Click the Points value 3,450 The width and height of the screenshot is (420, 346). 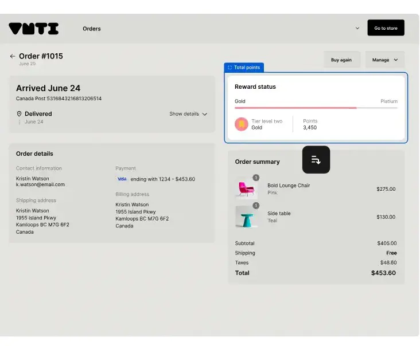pyautogui.click(x=310, y=128)
